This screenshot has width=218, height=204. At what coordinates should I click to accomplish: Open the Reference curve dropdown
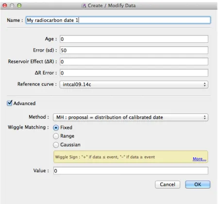click(x=134, y=84)
